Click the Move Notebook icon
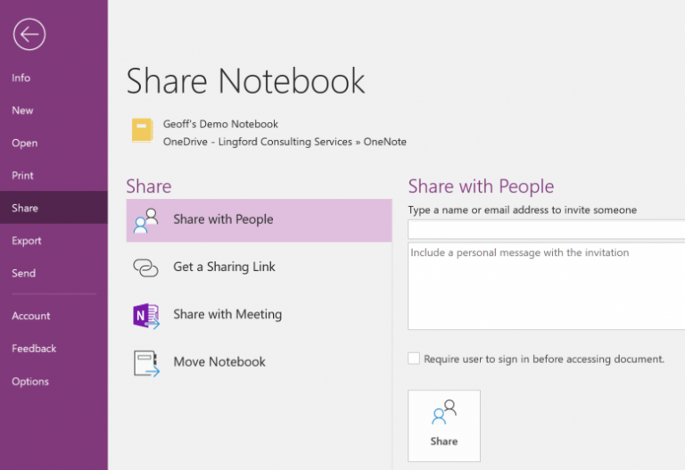This screenshot has height=470, width=685. [146, 363]
